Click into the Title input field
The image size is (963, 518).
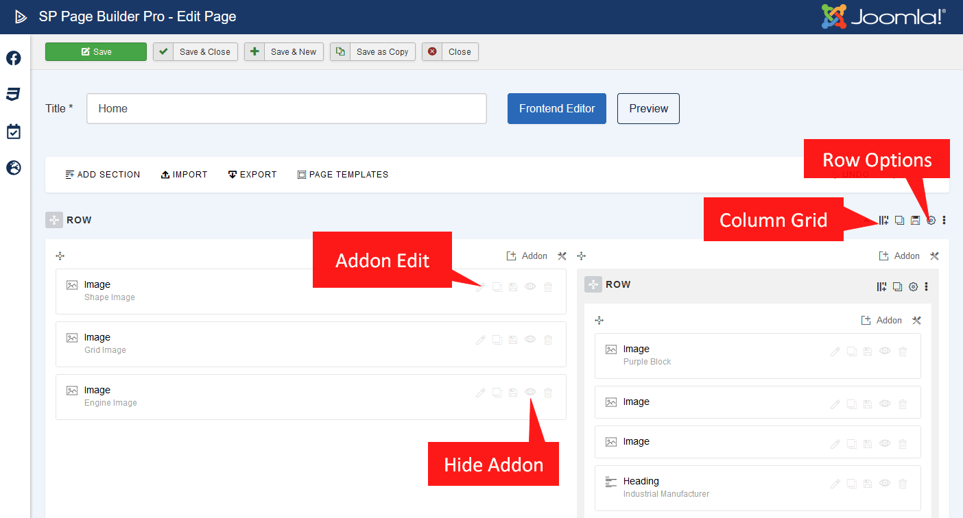[x=286, y=108]
